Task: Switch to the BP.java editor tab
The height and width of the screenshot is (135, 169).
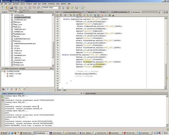Action: click(102, 12)
